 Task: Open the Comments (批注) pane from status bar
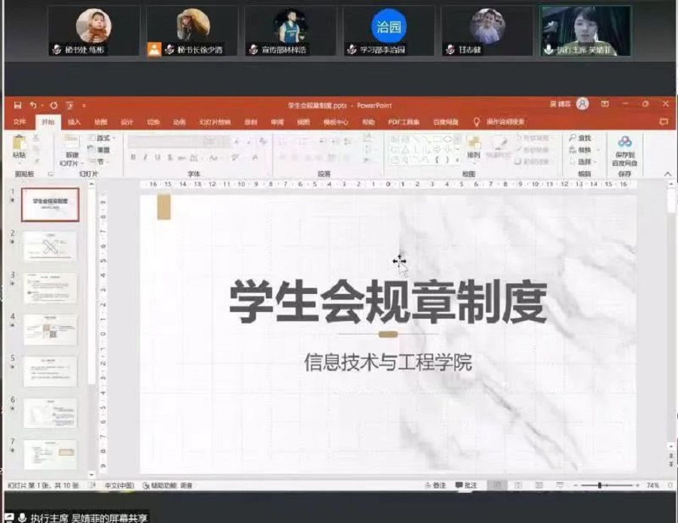(466, 485)
